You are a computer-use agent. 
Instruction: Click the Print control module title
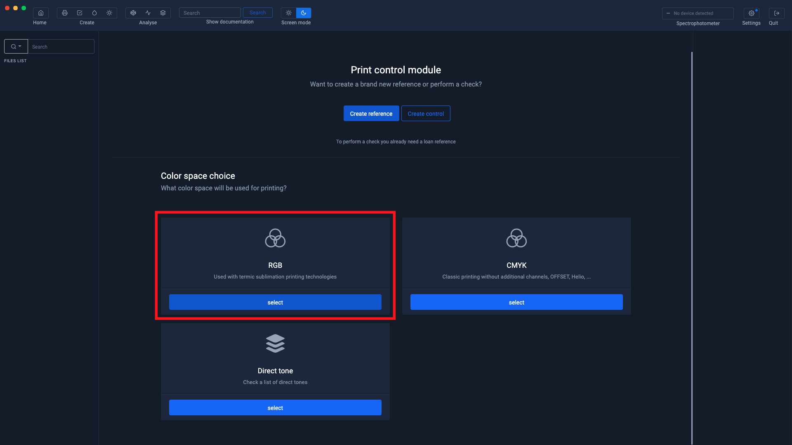point(396,70)
